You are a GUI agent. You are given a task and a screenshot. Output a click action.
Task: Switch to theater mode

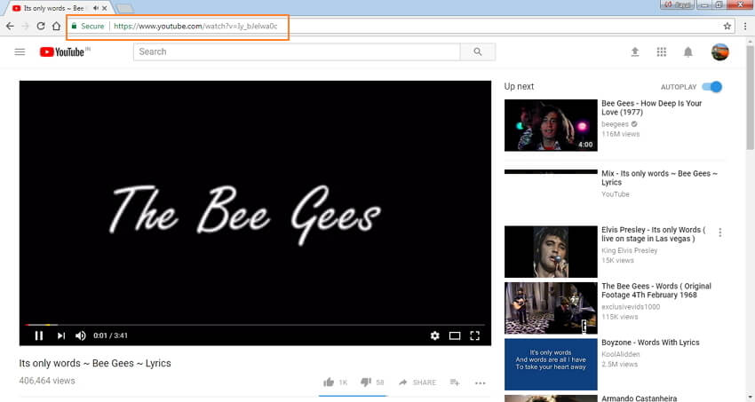click(x=455, y=335)
